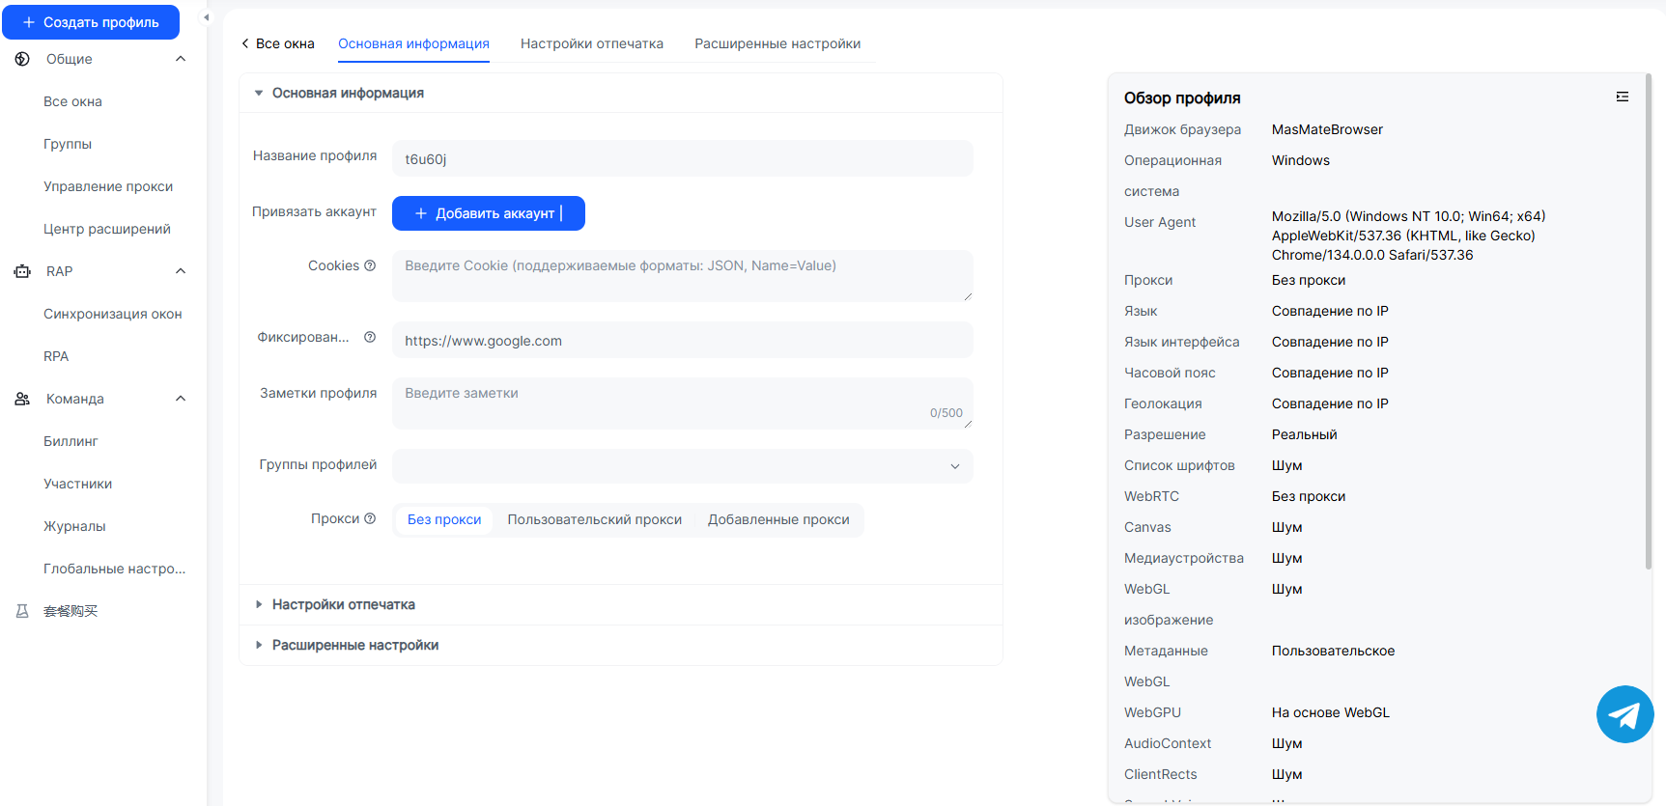Click the fixed URL help icon
1666x806 pixels.
370,337
